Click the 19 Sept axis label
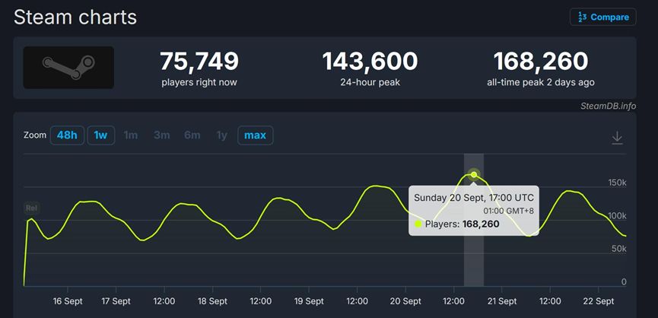 coord(309,301)
